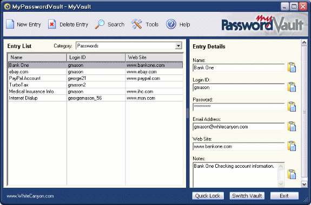Viewport: 311px width, 205px height.
Task: Open Search with the magnifying glass icon
Action: coord(100,24)
